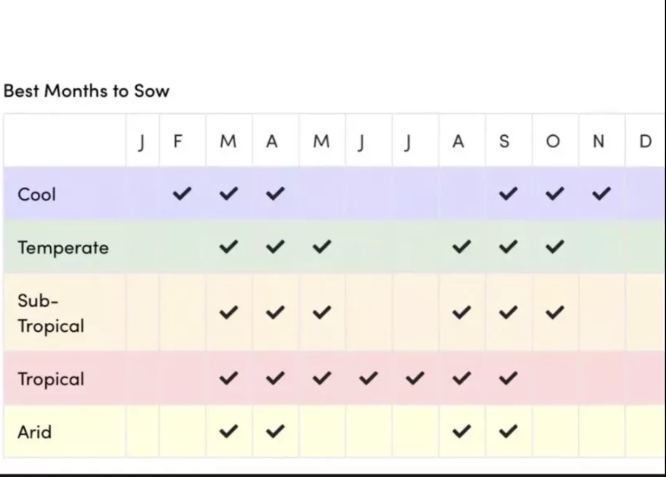Click the Tropical row June checkmark
The height and width of the screenshot is (477, 666).
click(x=368, y=379)
